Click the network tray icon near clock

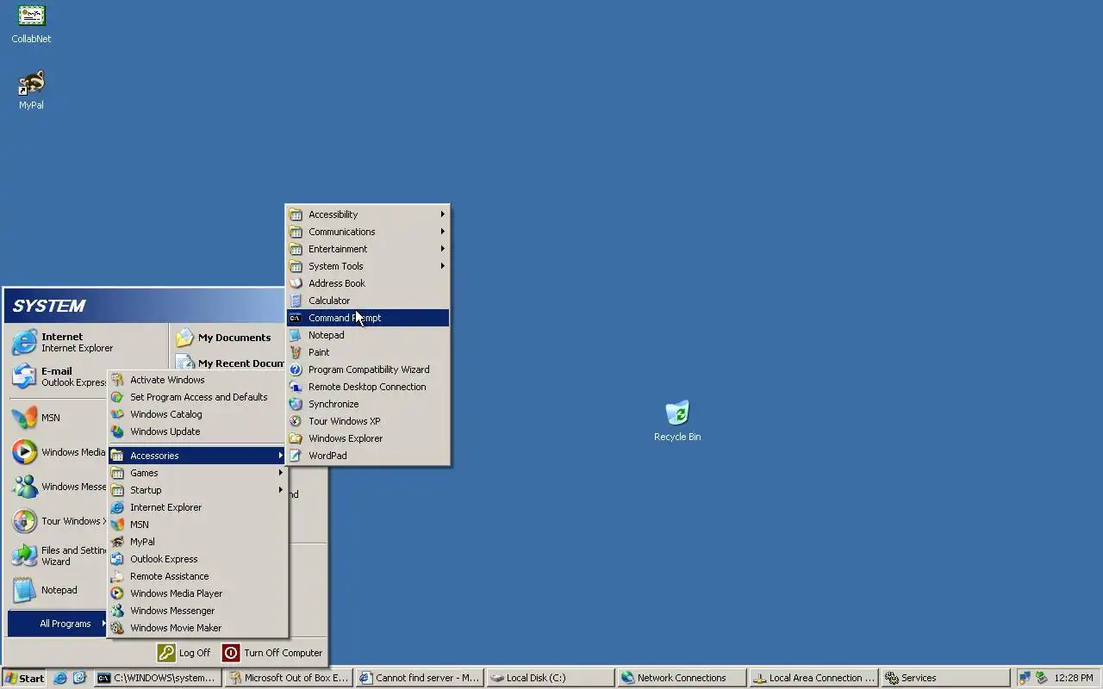(x=1025, y=678)
